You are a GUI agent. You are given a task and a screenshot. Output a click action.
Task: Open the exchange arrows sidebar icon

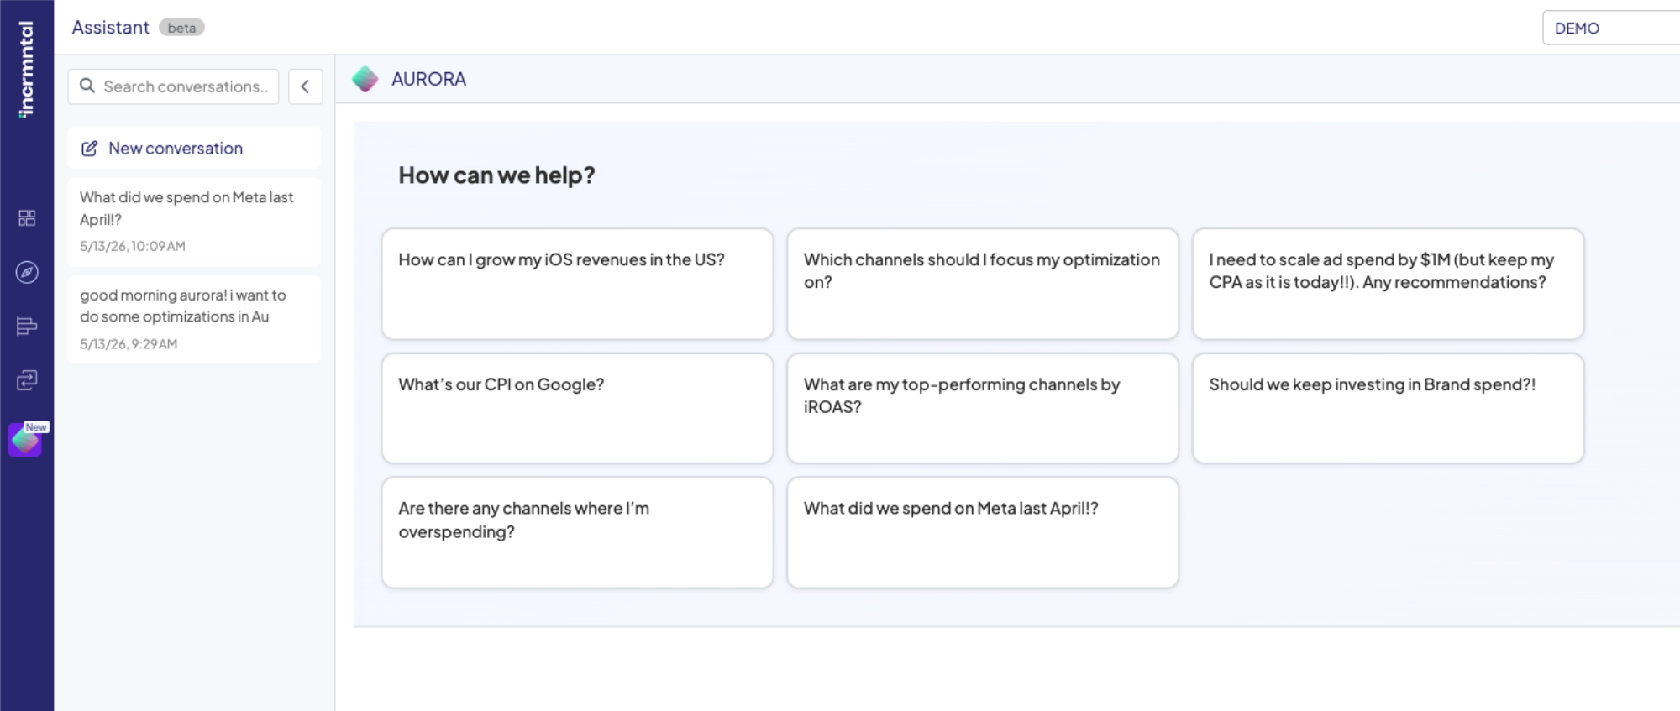click(27, 380)
